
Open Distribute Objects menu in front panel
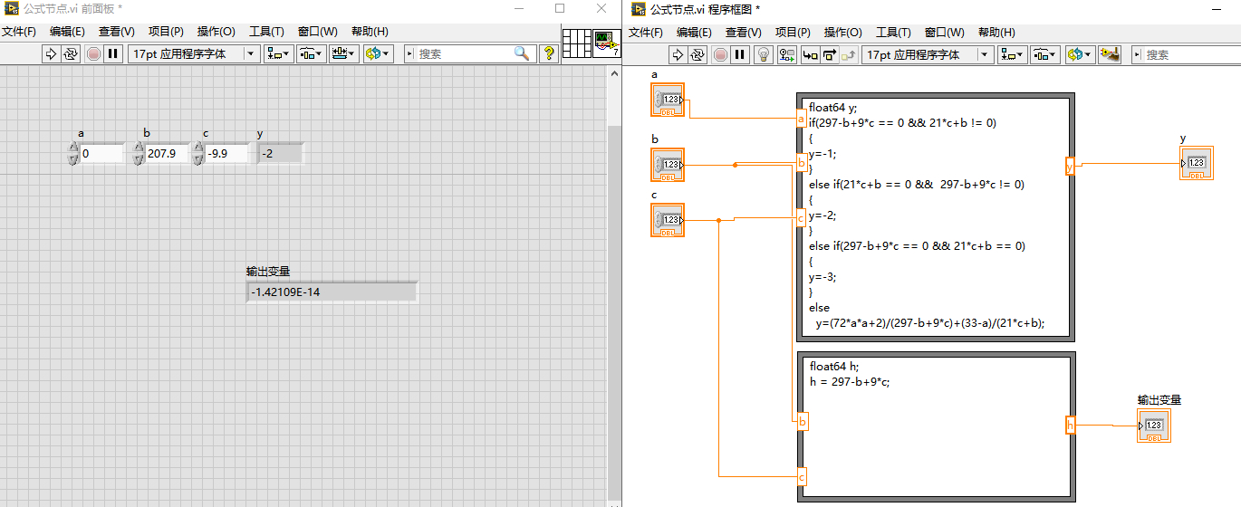pos(312,54)
